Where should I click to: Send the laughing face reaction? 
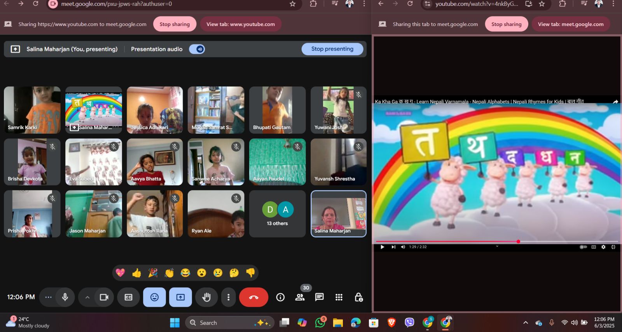click(x=185, y=273)
